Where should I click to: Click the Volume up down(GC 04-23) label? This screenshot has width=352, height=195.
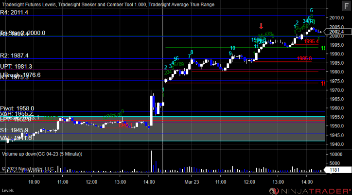click(42, 154)
